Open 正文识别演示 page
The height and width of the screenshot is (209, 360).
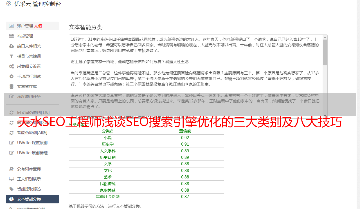click(32, 179)
